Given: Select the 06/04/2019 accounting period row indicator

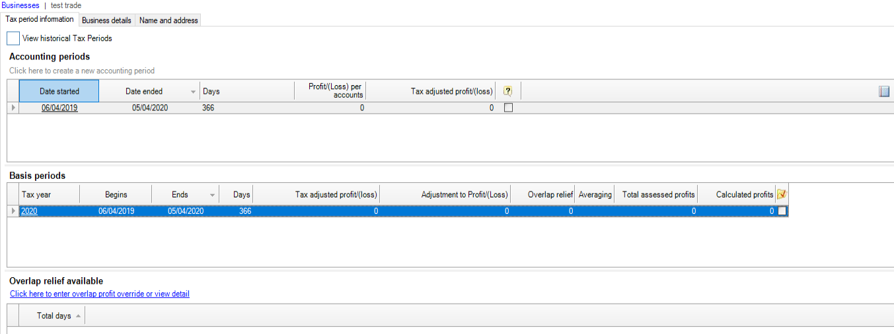Looking at the screenshot, I should point(13,108).
